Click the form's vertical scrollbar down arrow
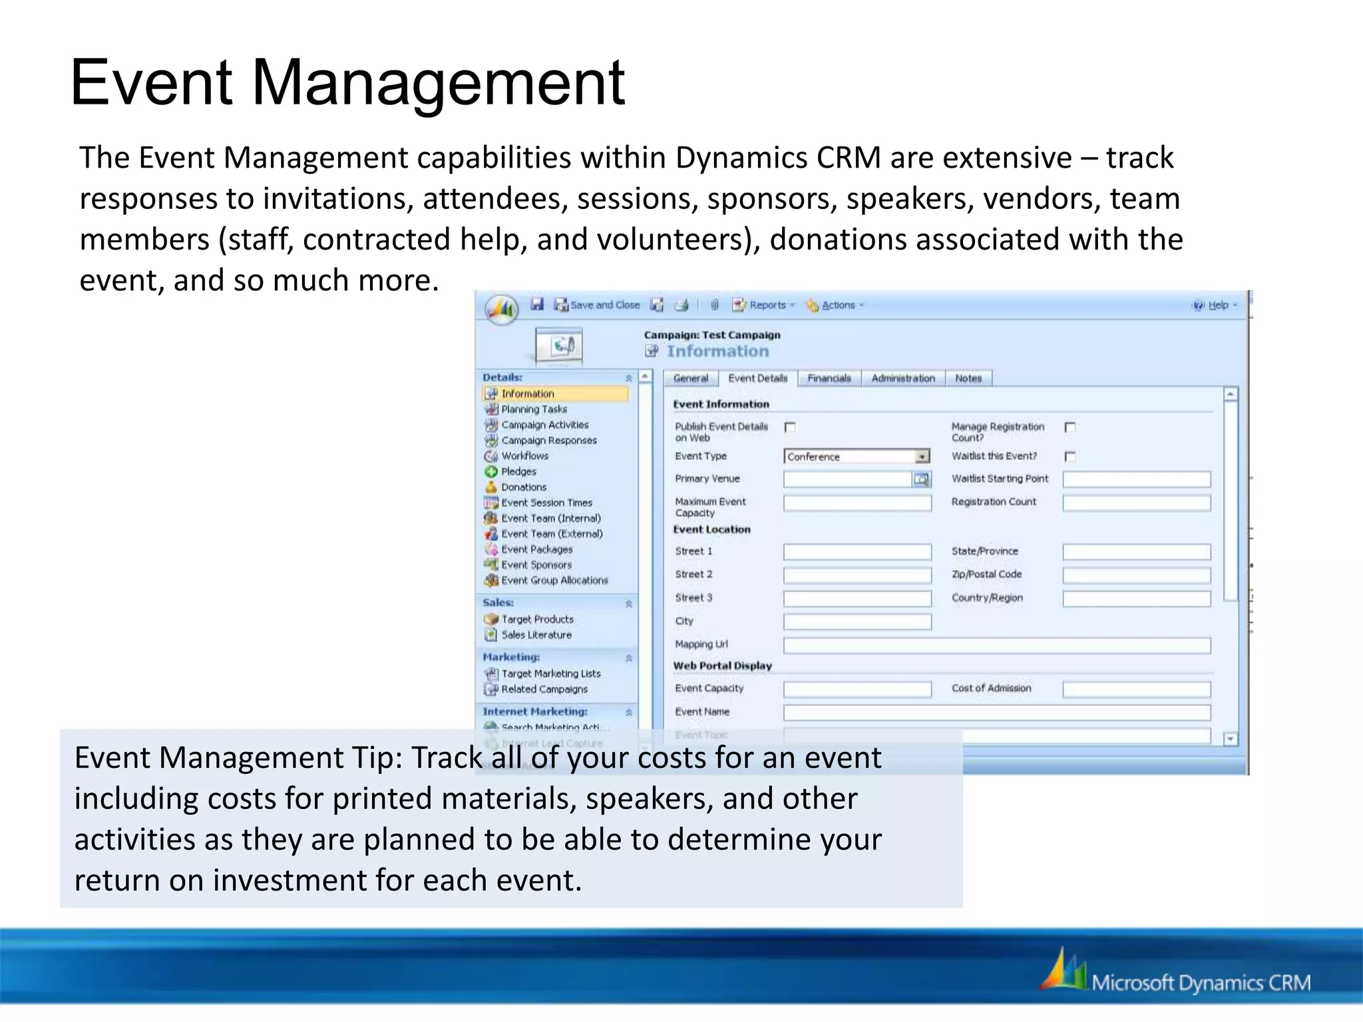Image resolution: width=1363 pixels, height=1022 pixels. [1230, 739]
